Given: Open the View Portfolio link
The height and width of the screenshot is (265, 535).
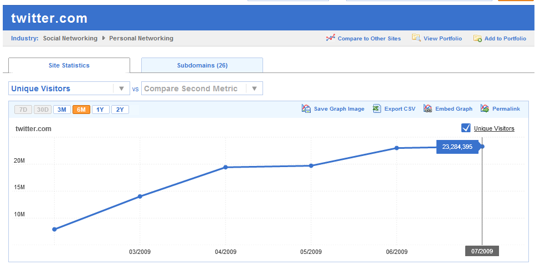Looking at the screenshot, I should click(x=443, y=39).
